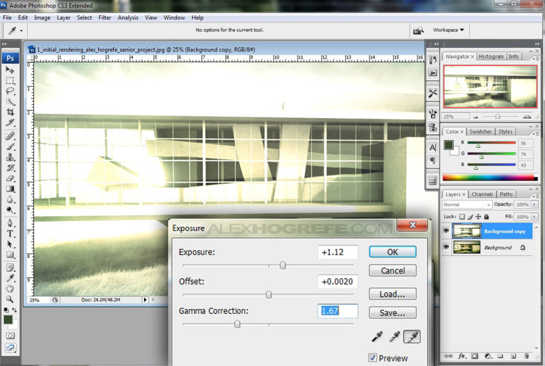
Task: Switch to the Channels tab
Action: pos(482,194)
